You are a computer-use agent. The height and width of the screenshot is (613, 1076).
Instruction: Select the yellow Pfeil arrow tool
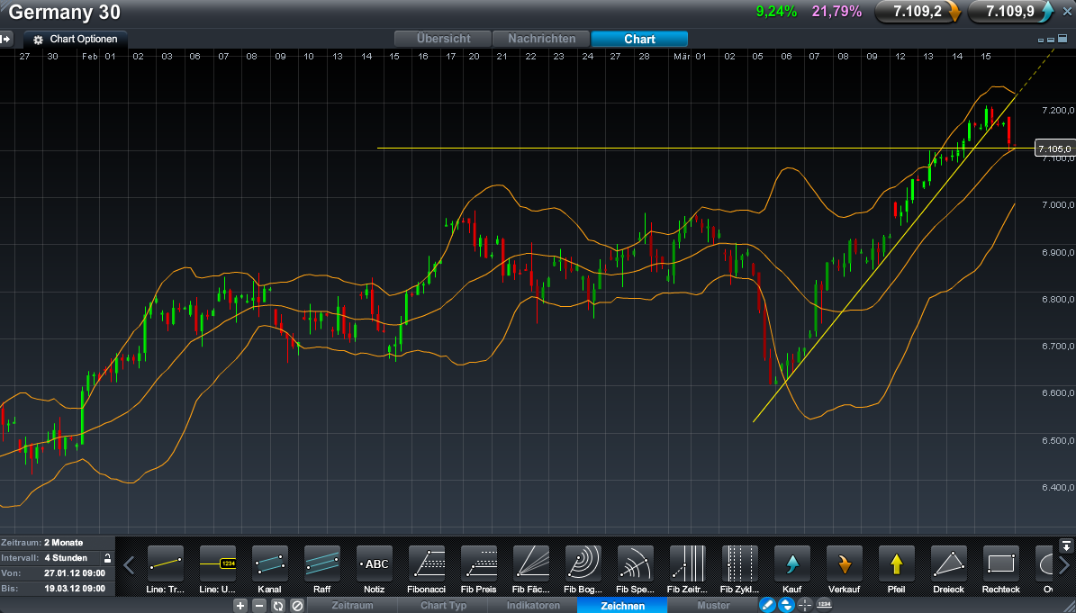point(897,564)
